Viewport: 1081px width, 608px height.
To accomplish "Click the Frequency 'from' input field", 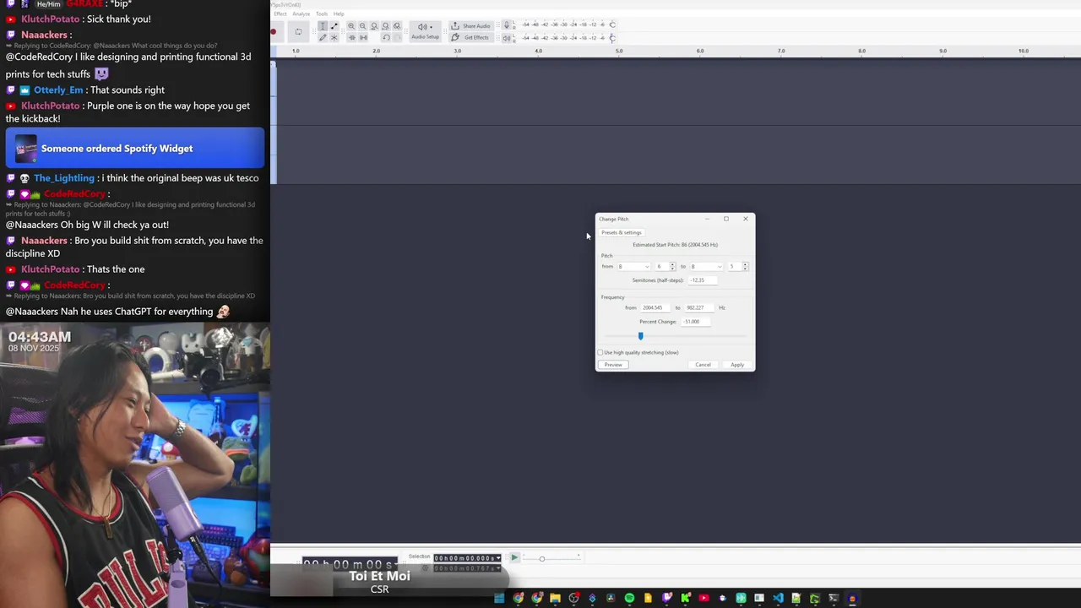I will pyautogui.click(x=655, y=308).
